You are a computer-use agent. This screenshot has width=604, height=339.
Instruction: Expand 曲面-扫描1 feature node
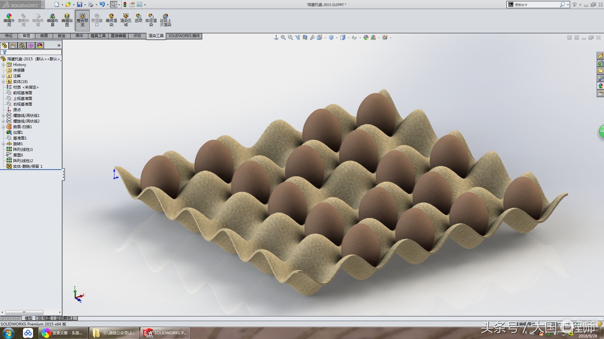pyautogui.click(x=3, y=127)
